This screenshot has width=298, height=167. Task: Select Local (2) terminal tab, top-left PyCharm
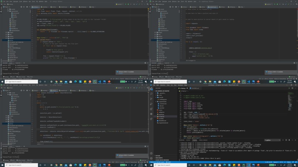[18, 63]
